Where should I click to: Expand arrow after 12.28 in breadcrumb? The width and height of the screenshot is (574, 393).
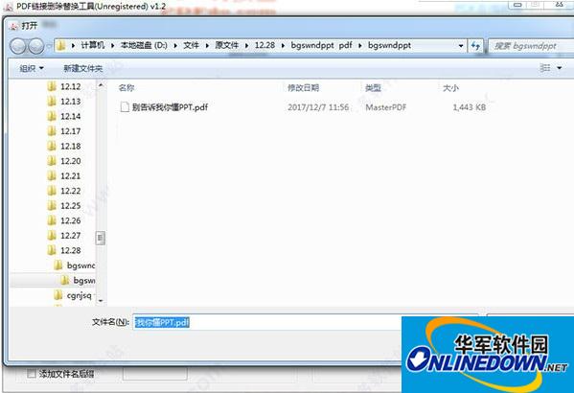283,46
